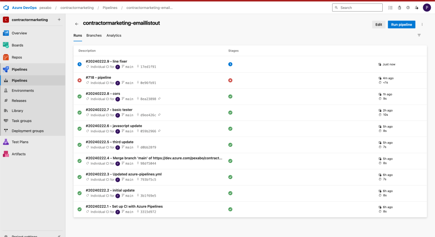Click commit hash 3315d972
Image resolution: width=435 pixels, height=237 pixels.
tap(148, 212)
